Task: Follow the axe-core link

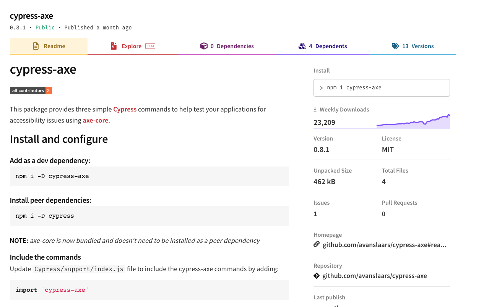Action: (x=96, y=120)
